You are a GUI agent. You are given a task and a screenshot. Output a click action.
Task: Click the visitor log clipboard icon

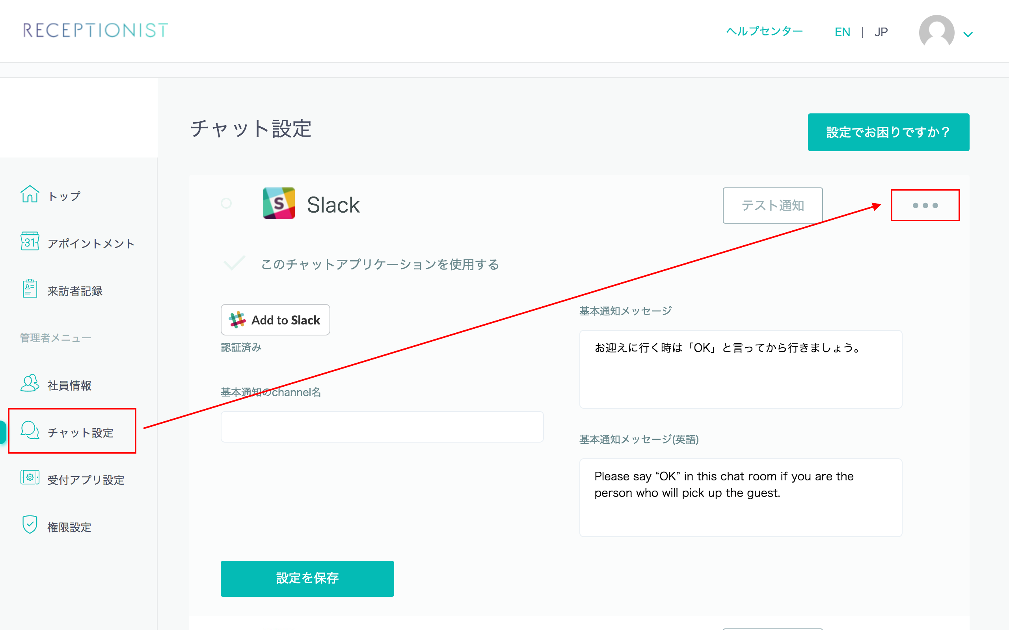tap(30, 289)
